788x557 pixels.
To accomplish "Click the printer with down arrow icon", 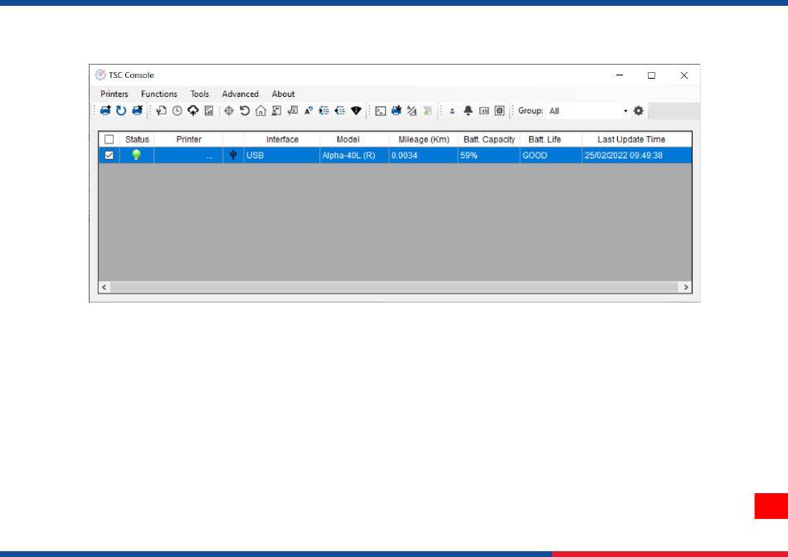I will [x=396, y=110].
